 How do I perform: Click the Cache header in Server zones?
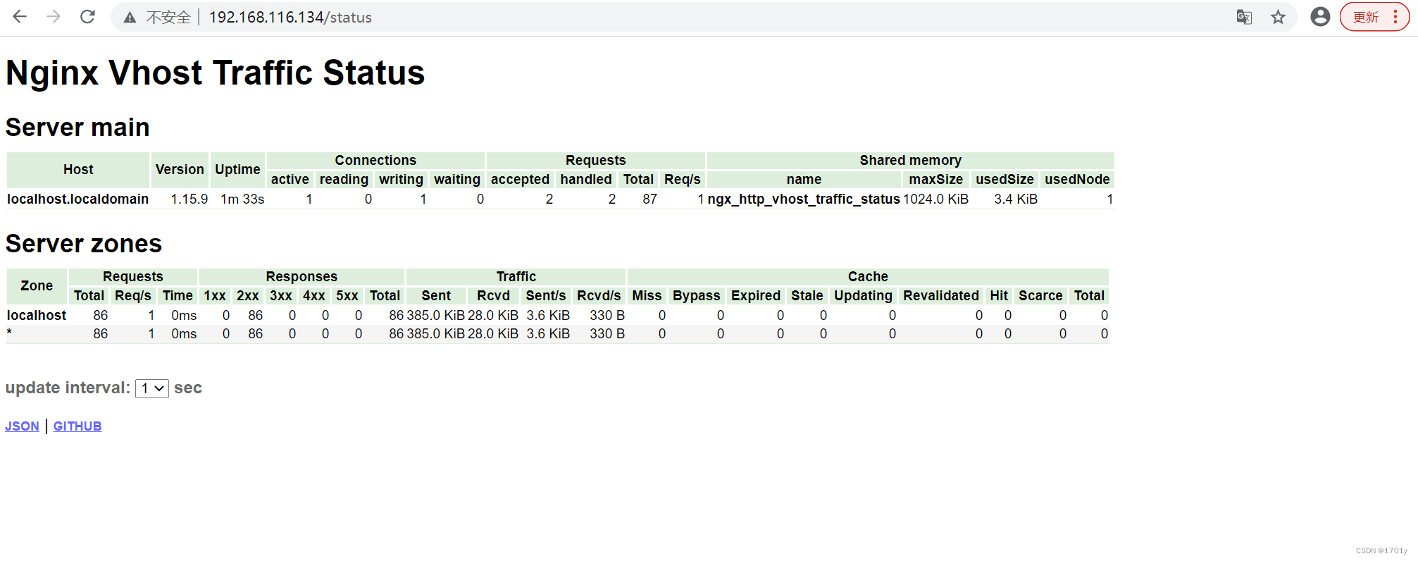tap(868, 276)
